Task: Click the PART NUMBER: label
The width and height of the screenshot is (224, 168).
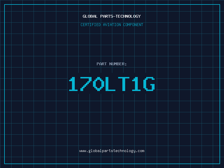Action: tap(111, 64)
